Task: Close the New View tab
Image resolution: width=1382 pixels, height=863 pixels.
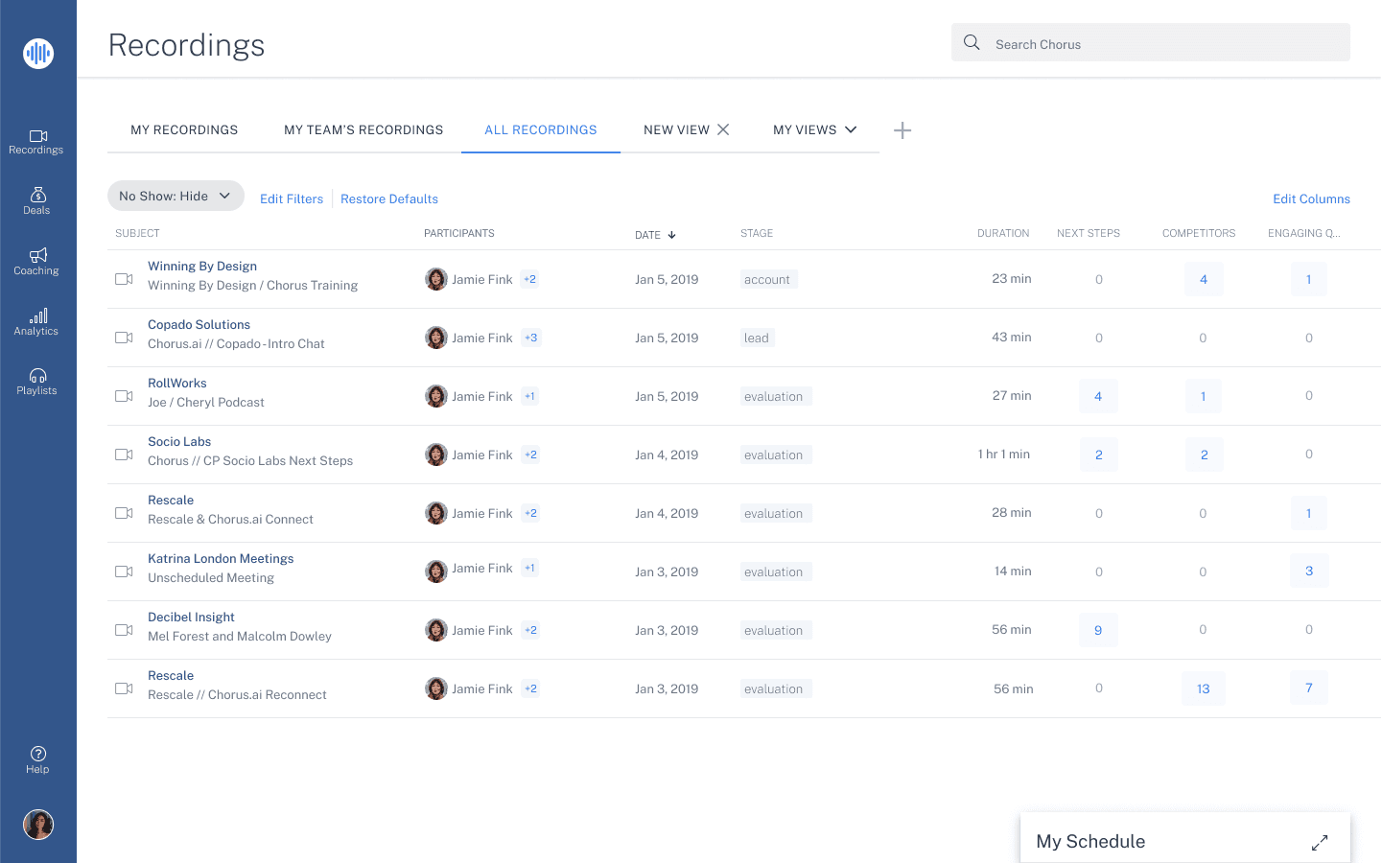Action: [x=723, y=129]
